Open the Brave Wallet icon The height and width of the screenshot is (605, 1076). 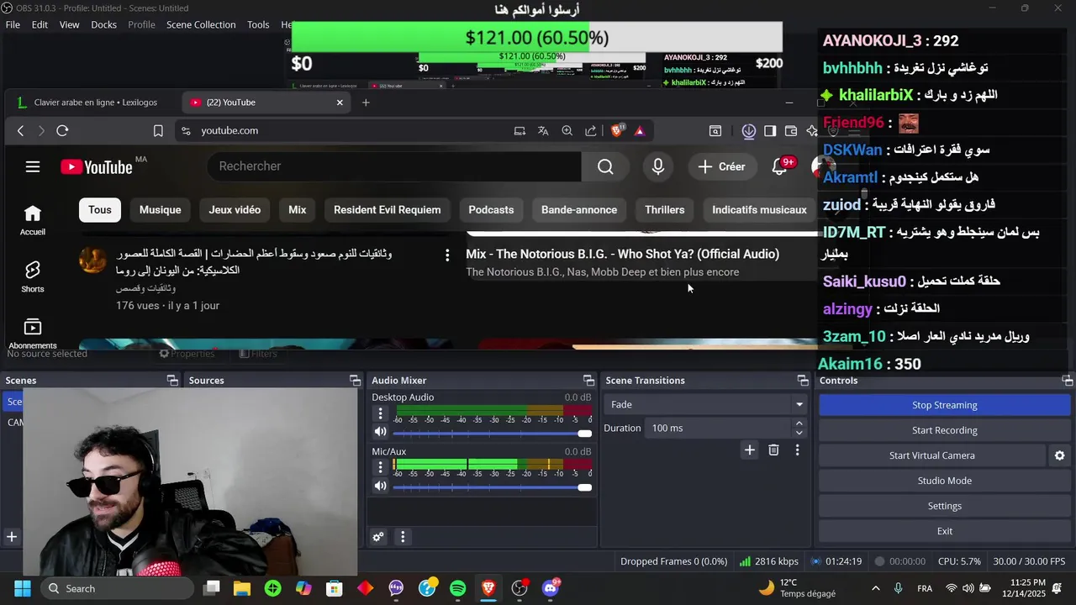pos(791,131)
